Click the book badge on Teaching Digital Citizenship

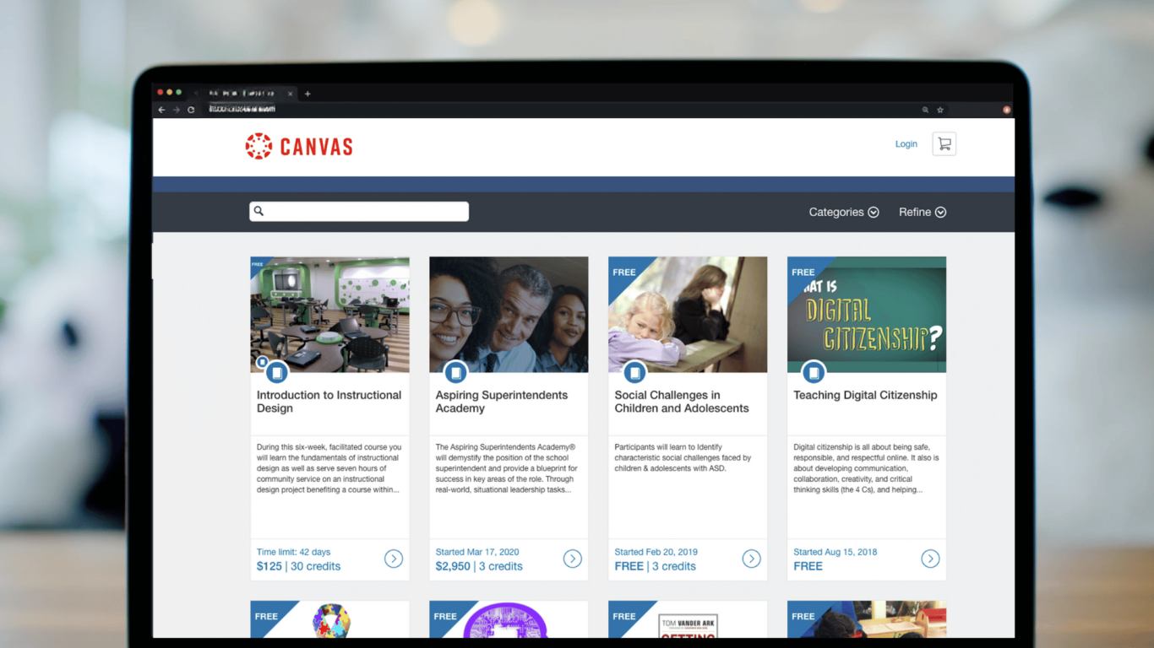point(814,372)
